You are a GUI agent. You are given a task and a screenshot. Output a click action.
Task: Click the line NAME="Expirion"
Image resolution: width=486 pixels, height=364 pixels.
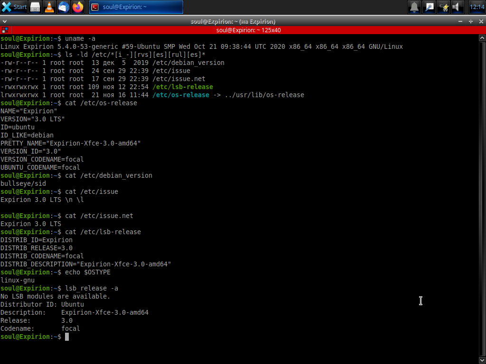[29, 111]
